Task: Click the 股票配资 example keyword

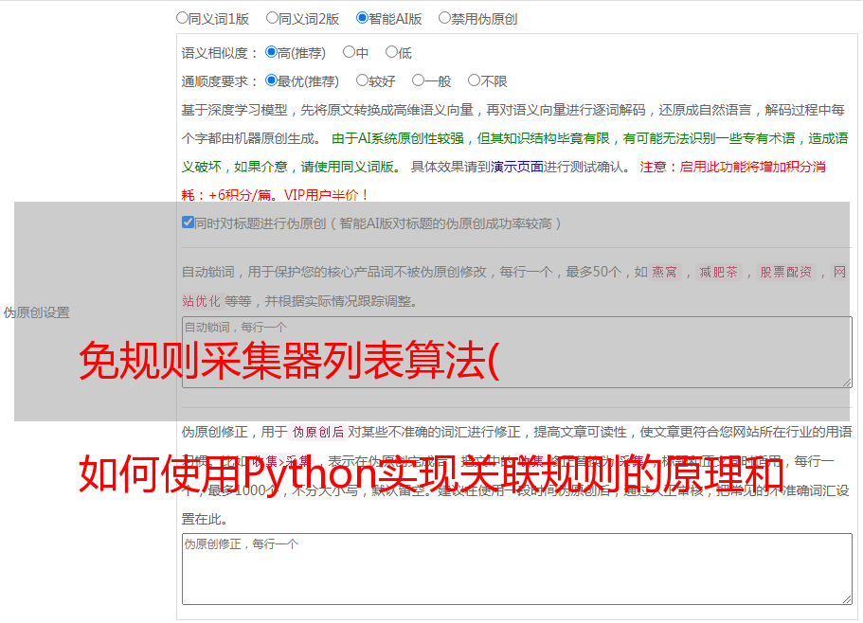Action: [786, 272]
